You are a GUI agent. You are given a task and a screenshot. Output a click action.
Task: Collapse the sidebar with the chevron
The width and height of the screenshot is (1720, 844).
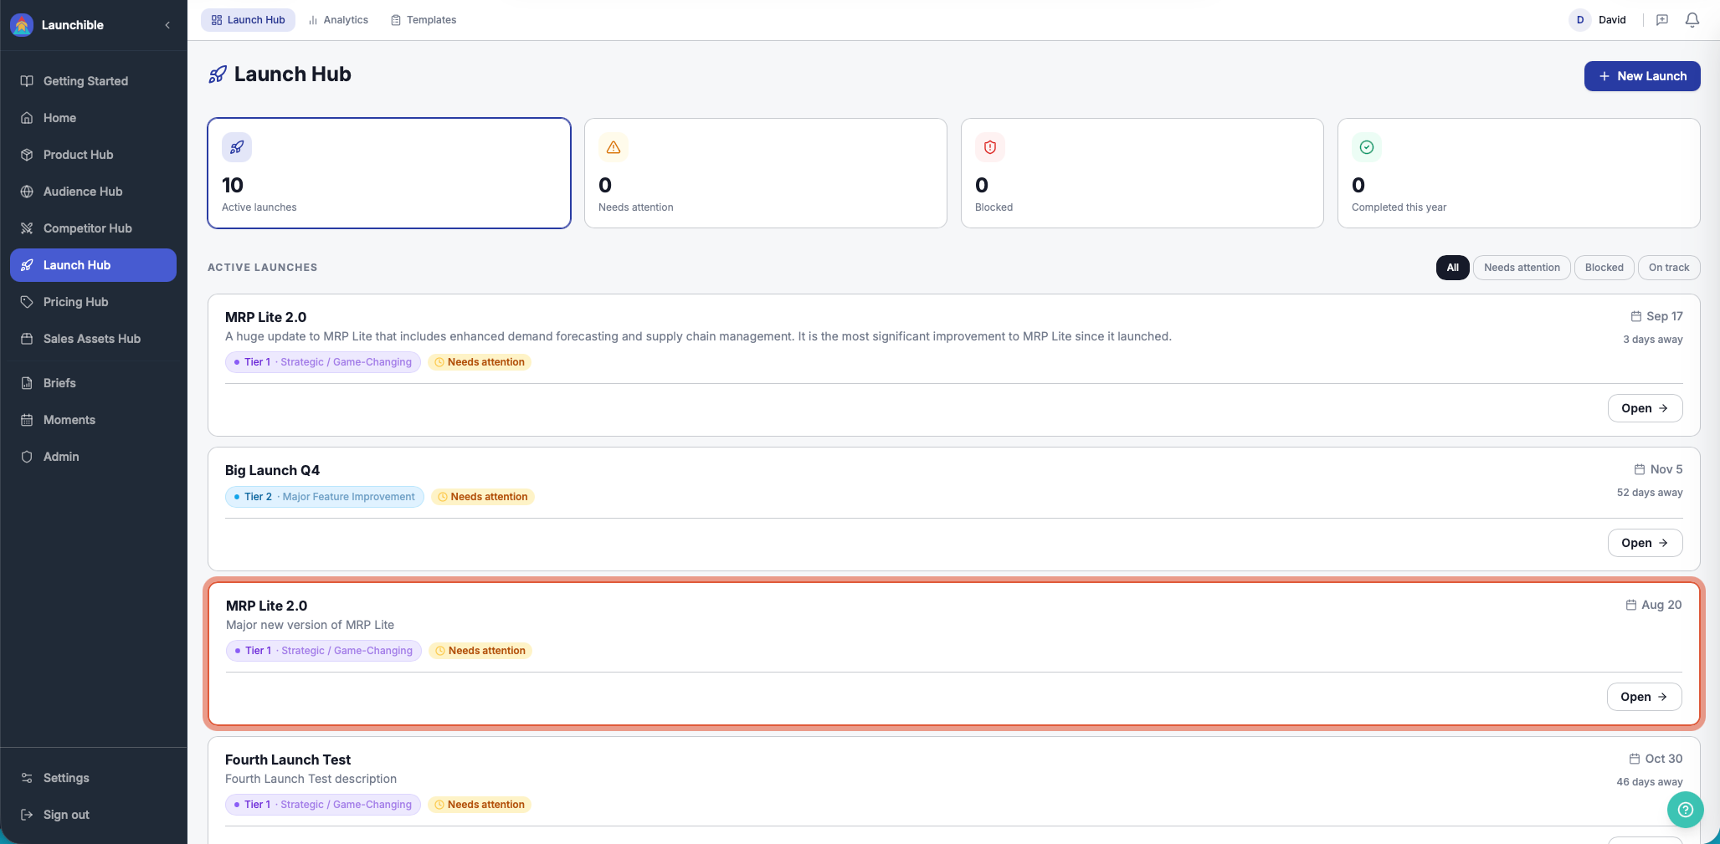(167, 25)
